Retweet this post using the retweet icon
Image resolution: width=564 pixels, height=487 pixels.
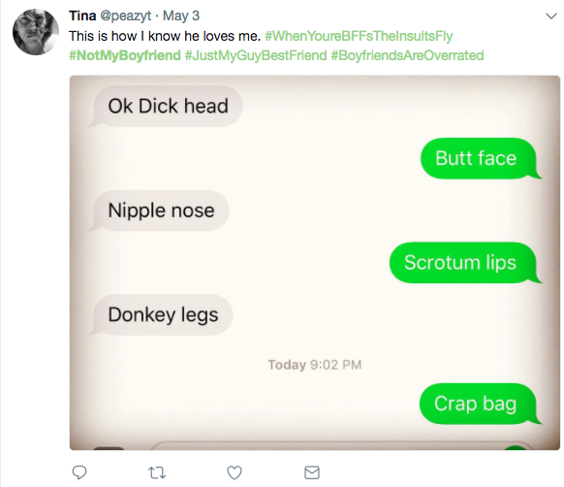click(157, 472)
